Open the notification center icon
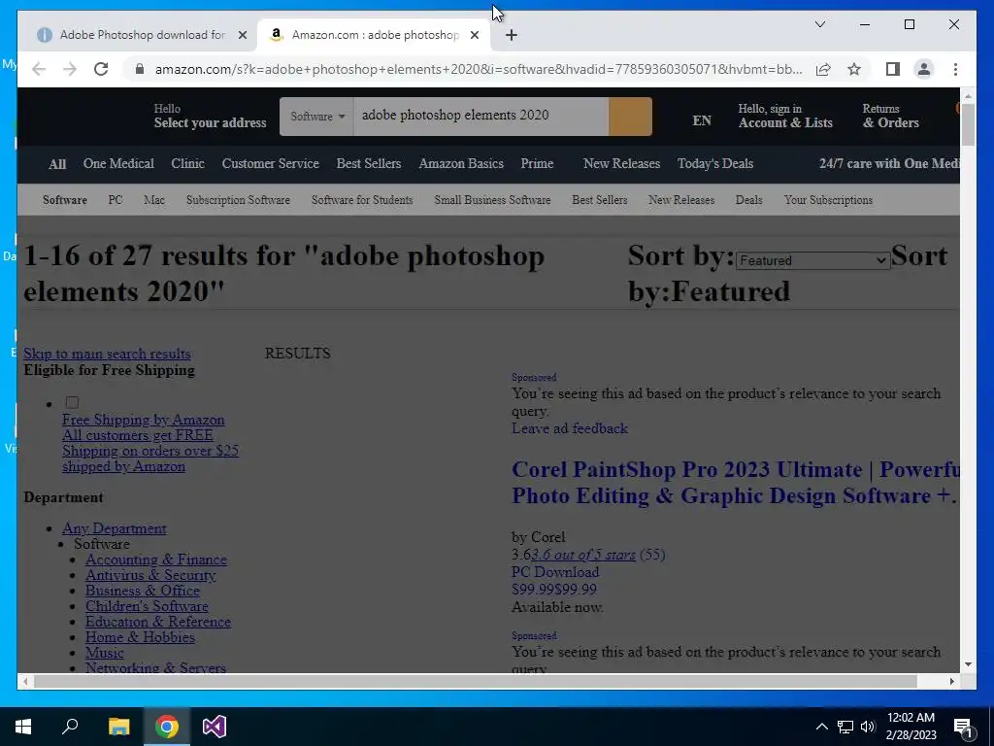 [964, 727]
